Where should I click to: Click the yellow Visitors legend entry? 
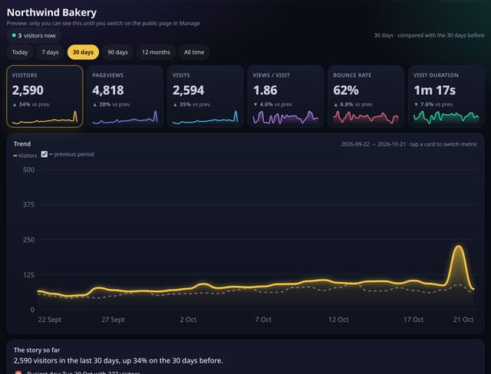pyautogui.click(x=25, y=156)
